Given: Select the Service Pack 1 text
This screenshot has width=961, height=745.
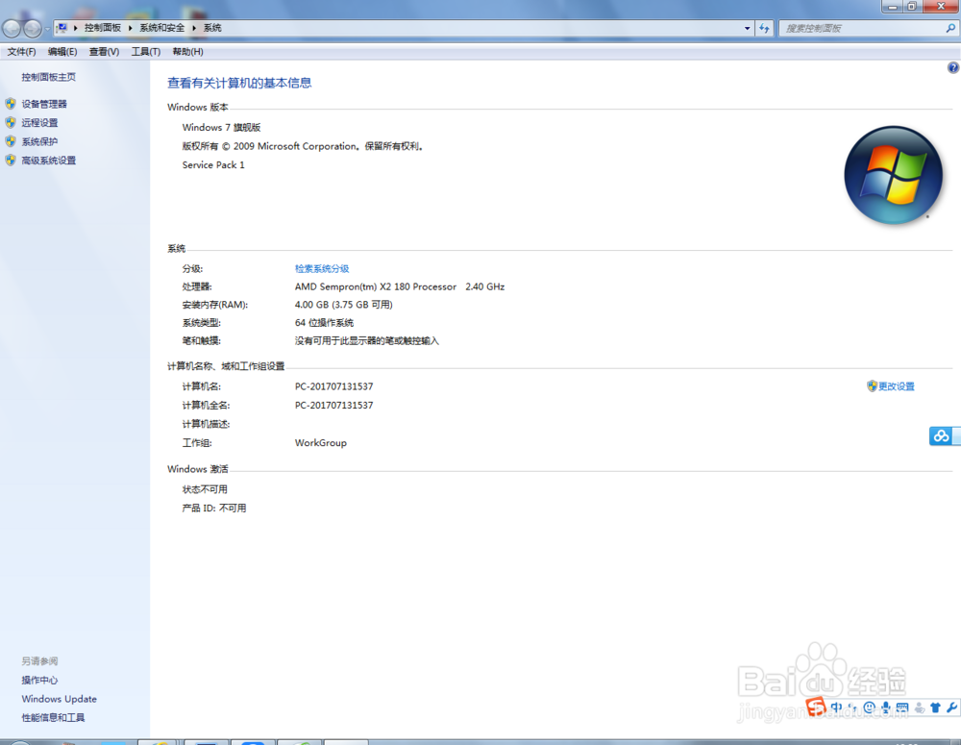Looking at the screenshot, I should click(213, 164).
